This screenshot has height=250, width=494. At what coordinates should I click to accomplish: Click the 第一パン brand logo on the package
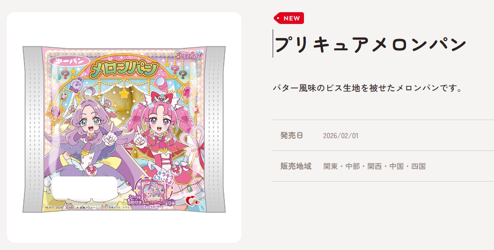65,62
